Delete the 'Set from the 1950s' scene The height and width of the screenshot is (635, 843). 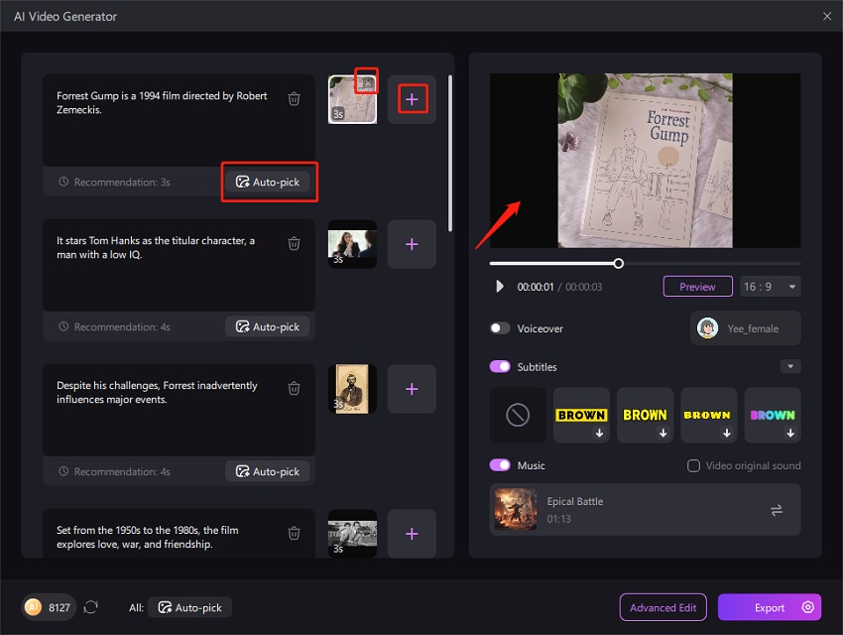pyautogui.click(x=295, y=533)
